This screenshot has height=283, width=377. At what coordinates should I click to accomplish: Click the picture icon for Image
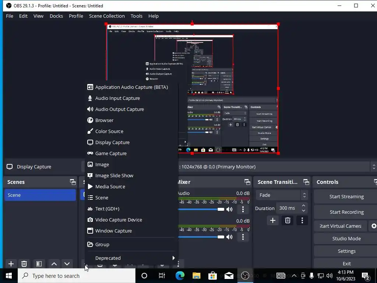click(90, 164)
